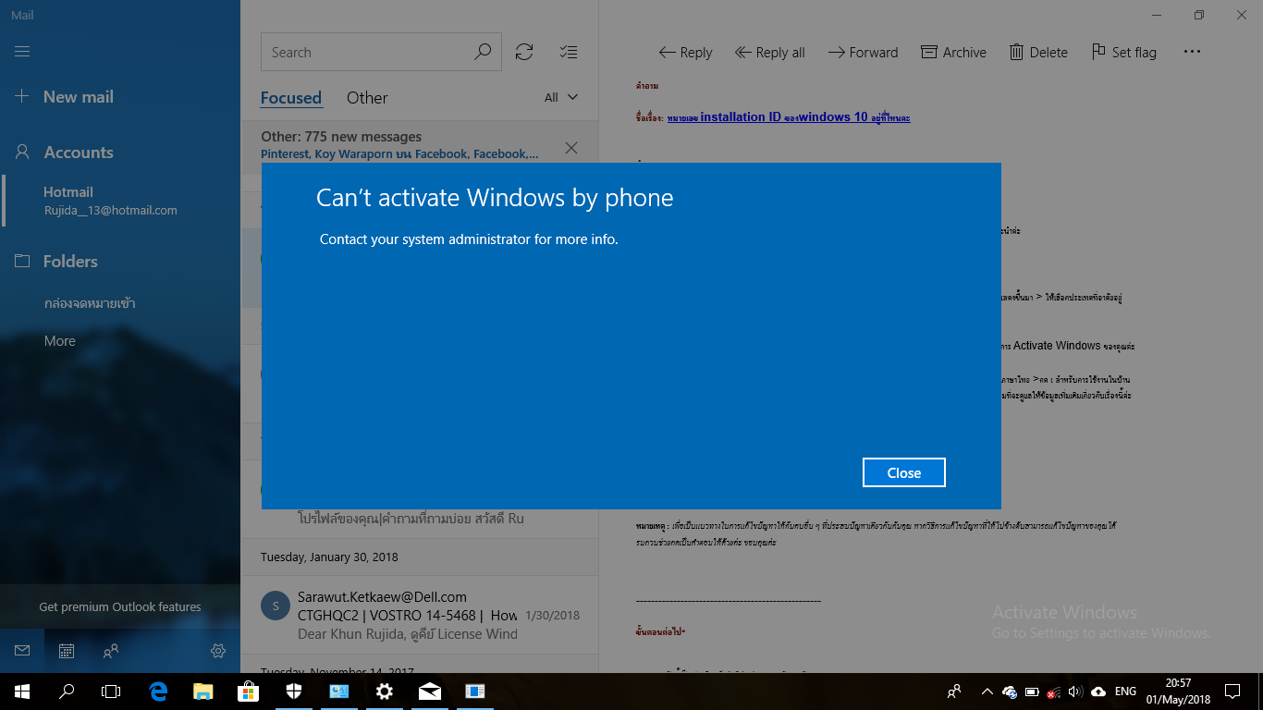Open the Sarawut.Ketkaew@Dell.com email

tap(420, 616)
